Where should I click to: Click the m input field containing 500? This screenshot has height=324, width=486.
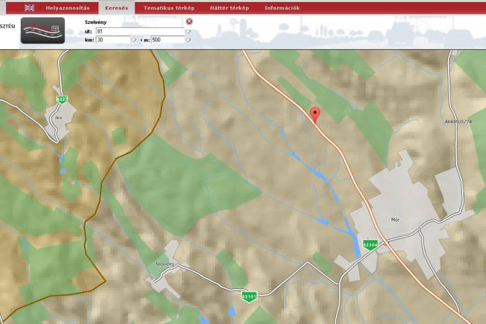click(x=167, y=40)
